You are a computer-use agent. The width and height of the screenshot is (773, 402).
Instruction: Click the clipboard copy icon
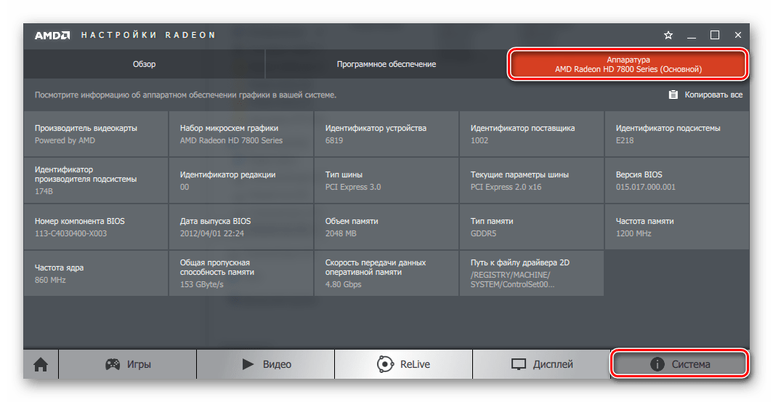pyautogui.click(x=673, y=95)
